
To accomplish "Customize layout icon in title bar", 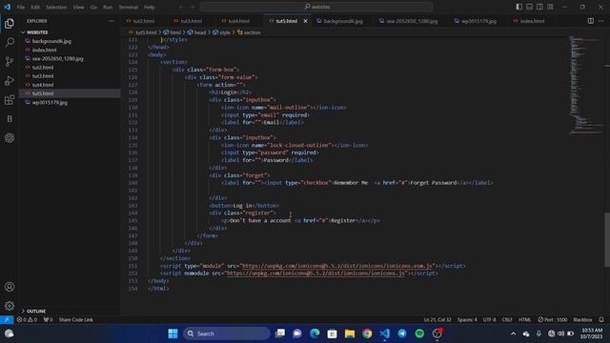I will (550, 7).
